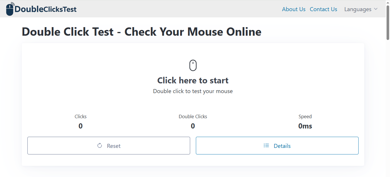
Task: Click the Clicks counter showing zero
Action: [x=81, y=126]
